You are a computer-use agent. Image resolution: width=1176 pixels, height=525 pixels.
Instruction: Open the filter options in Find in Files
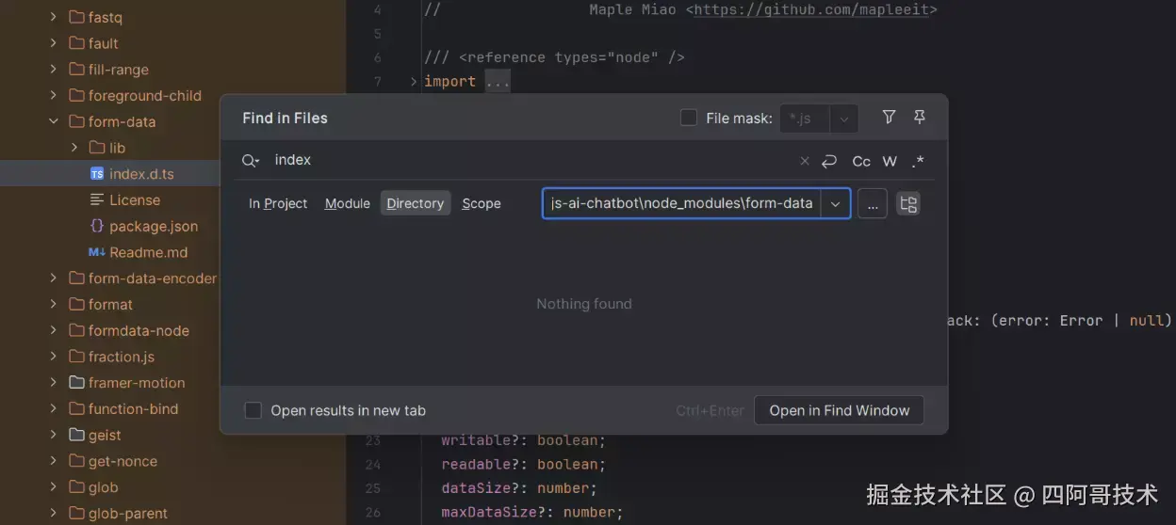point(889,118)
